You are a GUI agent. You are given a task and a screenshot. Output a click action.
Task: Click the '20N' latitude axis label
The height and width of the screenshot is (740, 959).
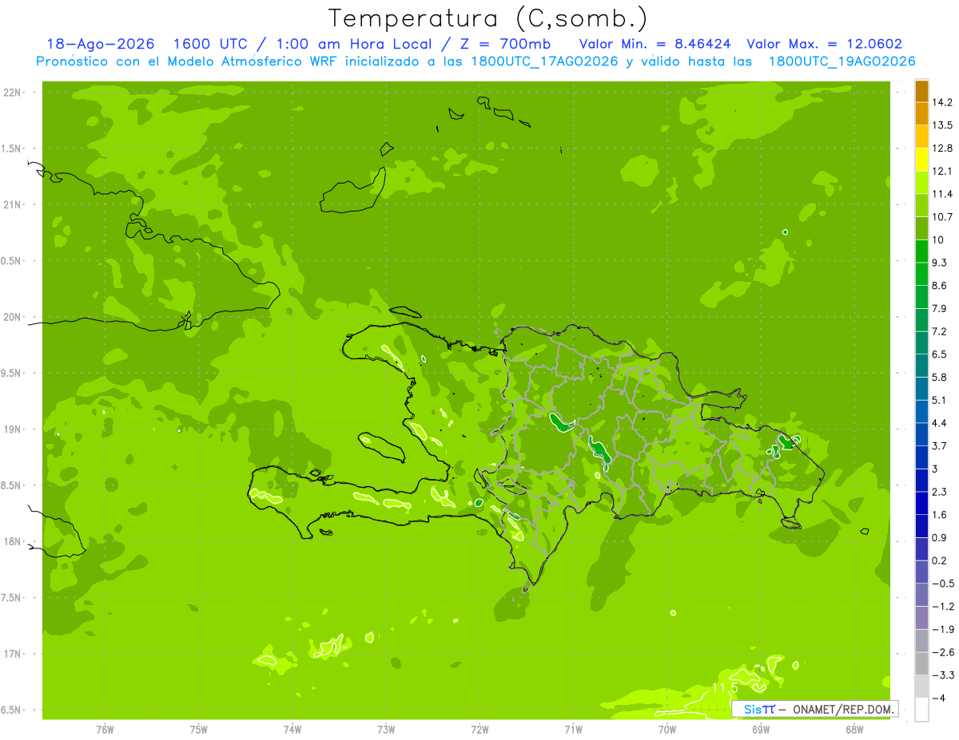pos(11,317)
